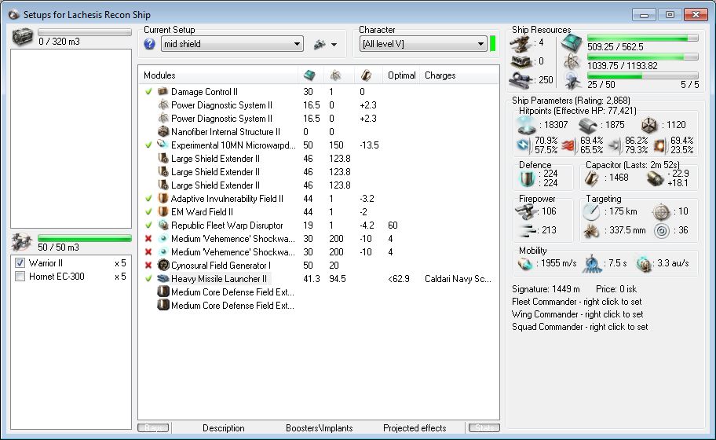The height and width of the screenshot is (440, 716).
Task: Open the Current Setup dropdown
Action: pyautogui.click(x=232, y=44)
